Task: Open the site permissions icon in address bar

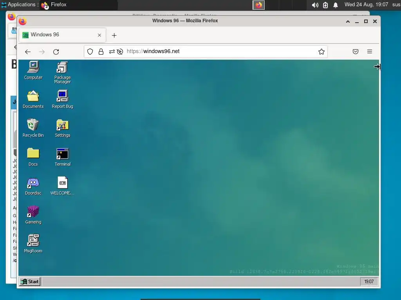Action: 112,52
